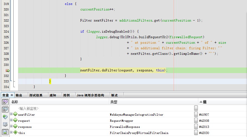247x137 pixels.
Task: Click the value #42030
Action: [x=204, y=133]
